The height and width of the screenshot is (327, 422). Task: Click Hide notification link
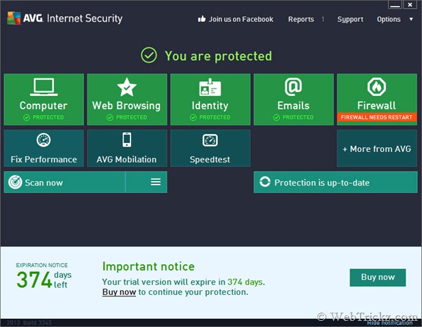[x=389, y=323]
